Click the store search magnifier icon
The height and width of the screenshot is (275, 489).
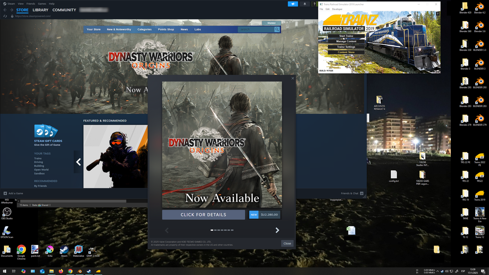[277, 29]
